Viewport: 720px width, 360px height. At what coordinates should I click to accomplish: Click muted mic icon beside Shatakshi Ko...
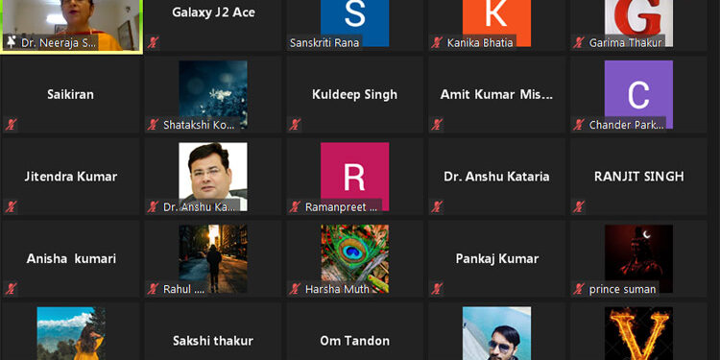153,125
